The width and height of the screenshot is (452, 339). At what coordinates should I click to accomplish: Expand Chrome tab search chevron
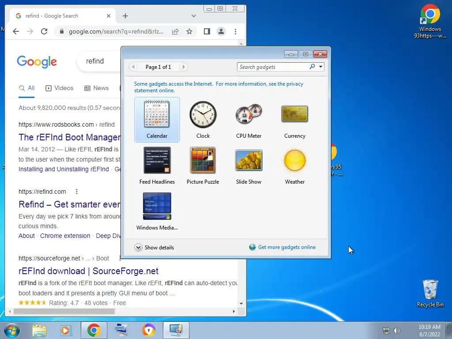pyautogui.click(x=194, y=16)
